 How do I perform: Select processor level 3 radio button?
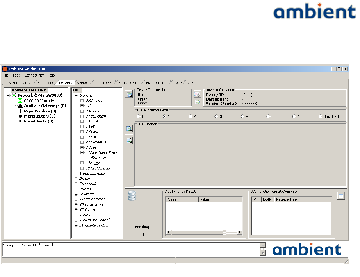click(216, 117)
